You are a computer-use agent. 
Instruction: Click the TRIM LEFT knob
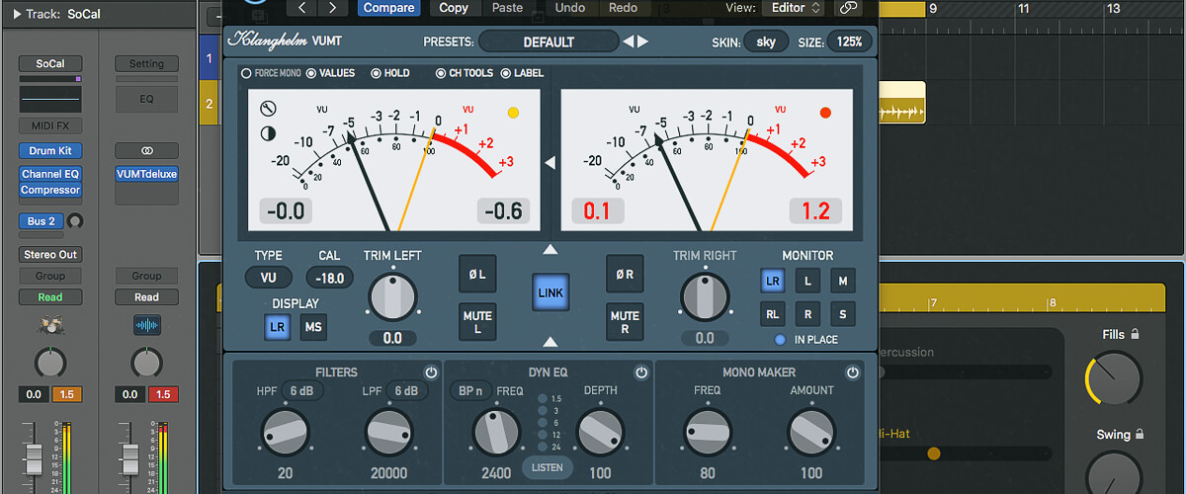392,296
